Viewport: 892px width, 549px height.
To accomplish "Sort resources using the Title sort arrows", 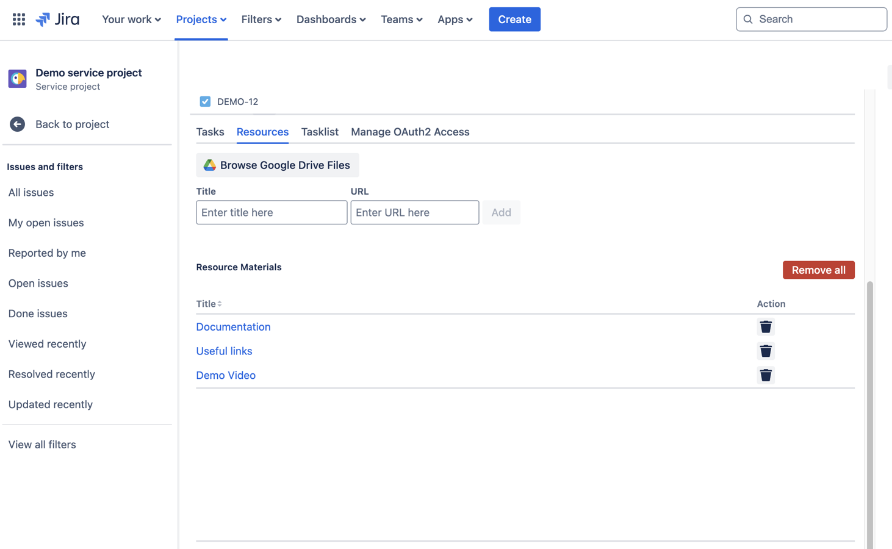I will [218, 303].
